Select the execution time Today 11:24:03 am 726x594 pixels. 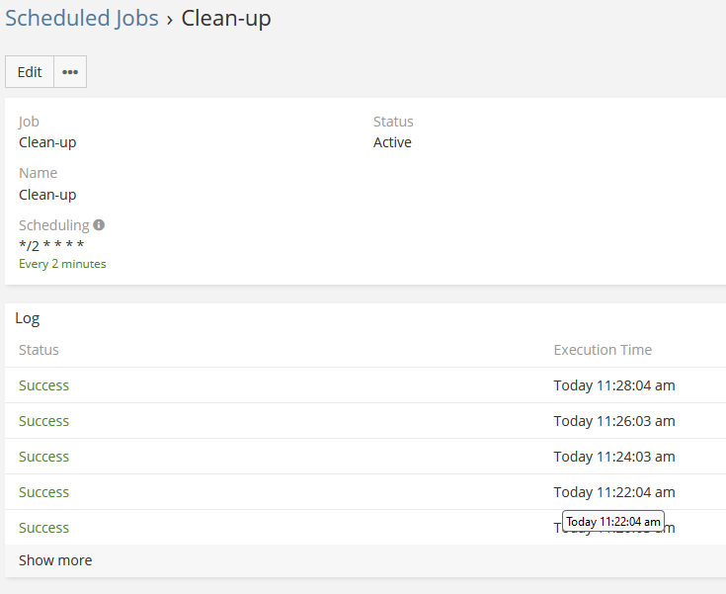613,457
